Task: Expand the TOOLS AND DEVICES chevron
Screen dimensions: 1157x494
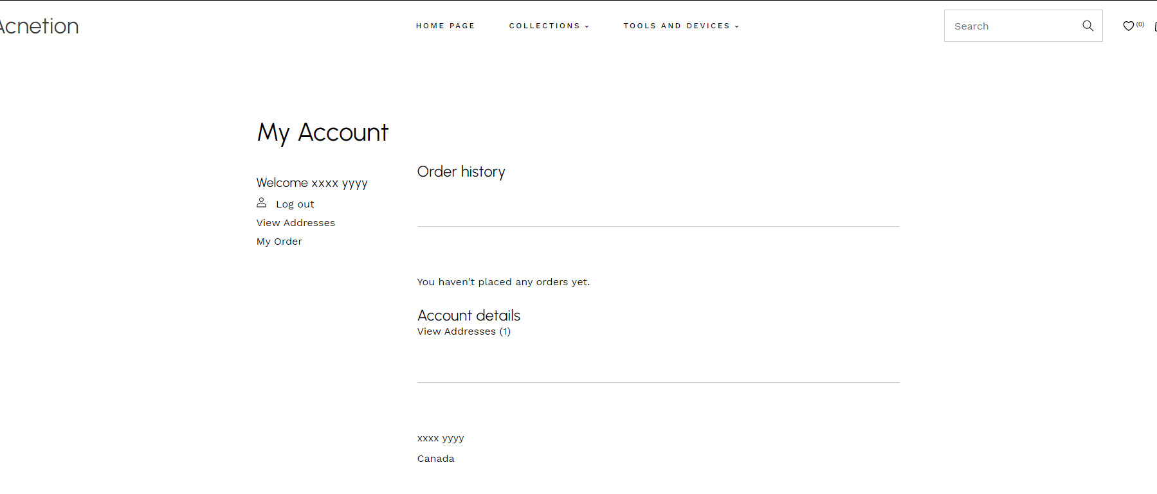Action: pos(736,26)
